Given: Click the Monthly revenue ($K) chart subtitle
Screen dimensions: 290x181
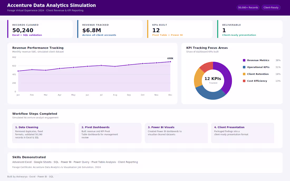Looking at the screenshot, I should 38,52.
